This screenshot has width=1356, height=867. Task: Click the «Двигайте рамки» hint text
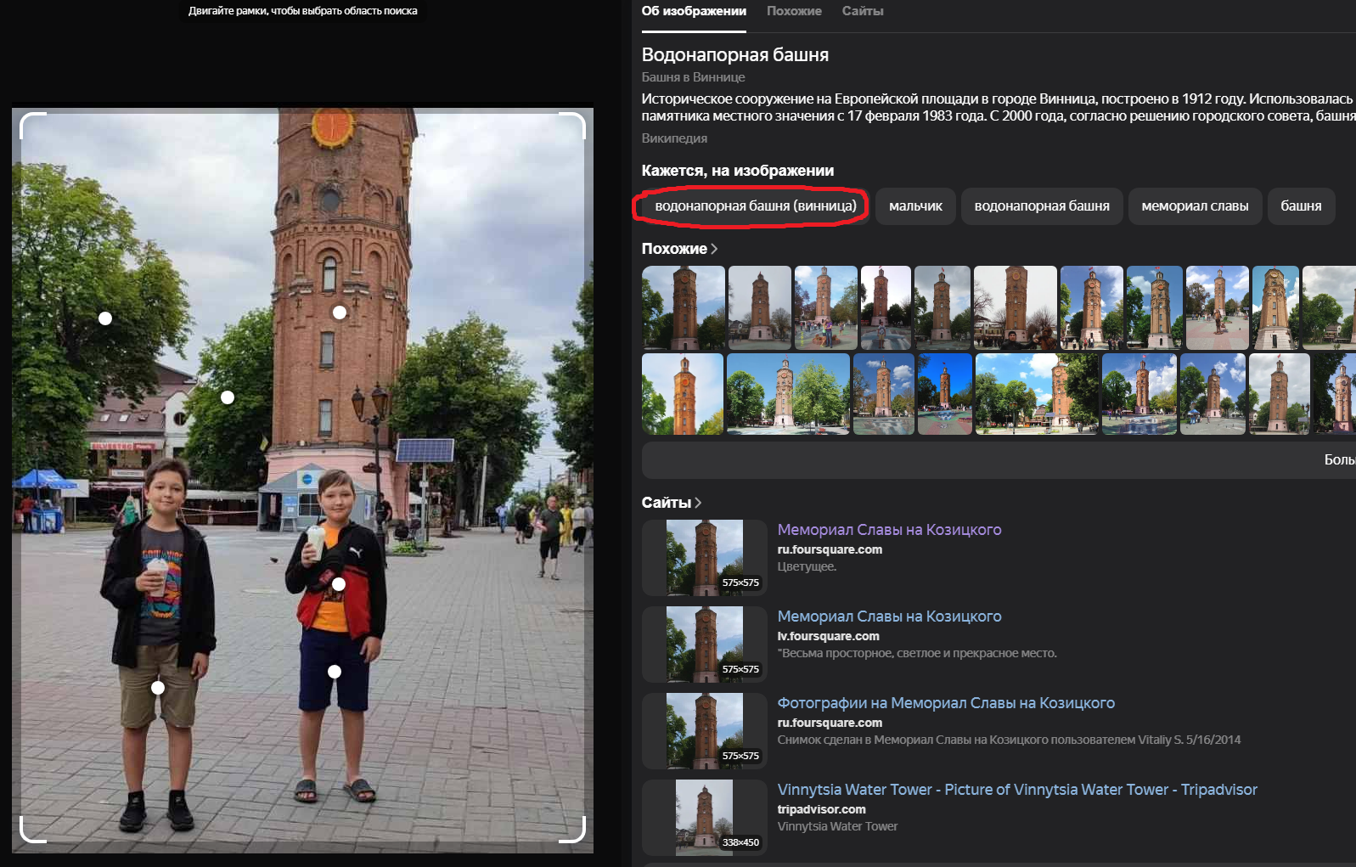(303, 11)
